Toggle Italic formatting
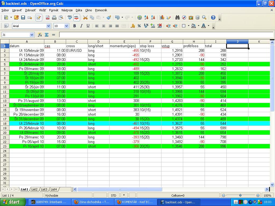 (81, 26)
